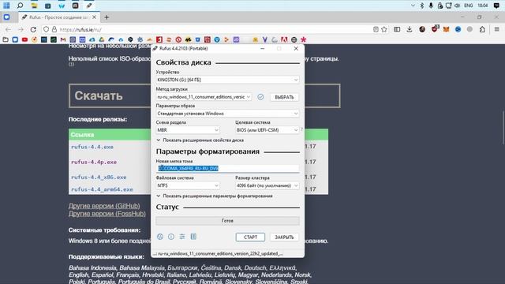Click the ЗАКРЫТЬ button

coord(284,237)
